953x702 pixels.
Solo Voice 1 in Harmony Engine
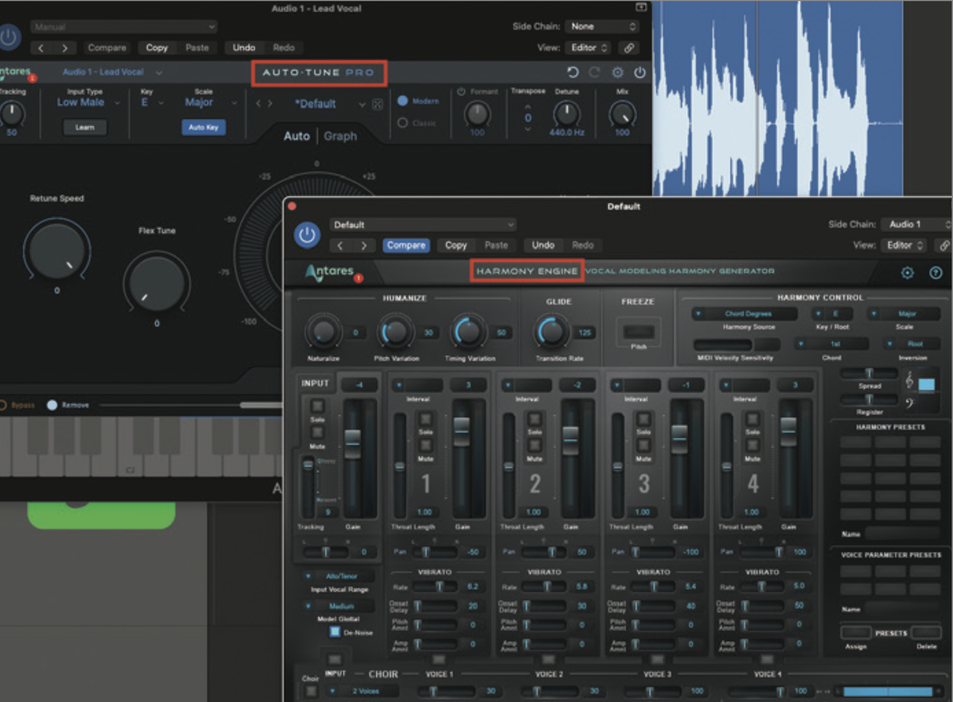tap(425, 418)
